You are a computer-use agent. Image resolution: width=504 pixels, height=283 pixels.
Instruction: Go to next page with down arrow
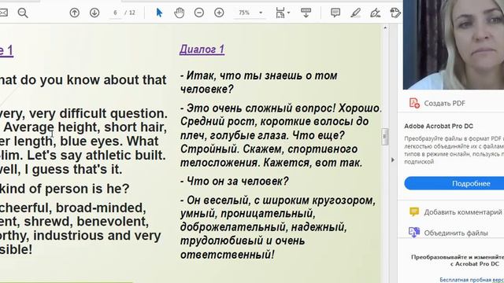tap(94, 13)
